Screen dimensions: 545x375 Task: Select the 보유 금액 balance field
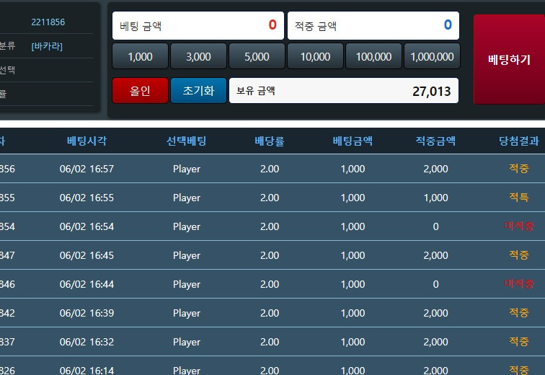(x=343, y=91)
